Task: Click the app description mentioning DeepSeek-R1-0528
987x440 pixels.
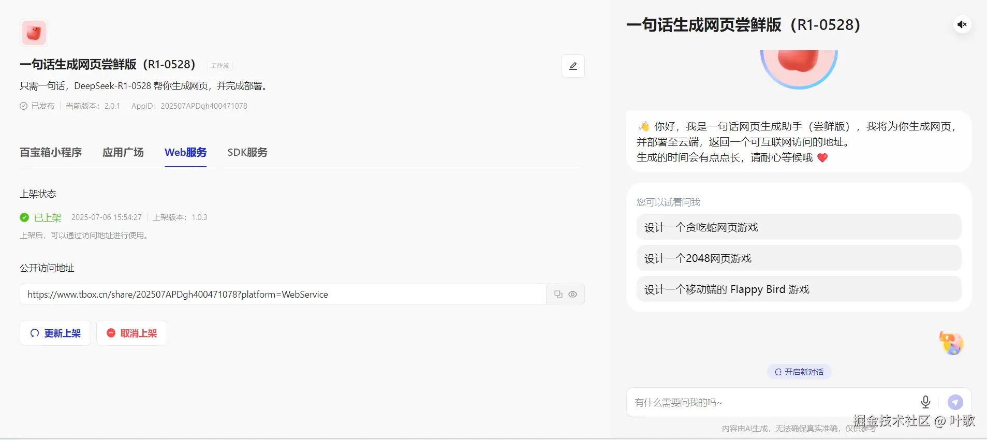Action: pos(145,86)
